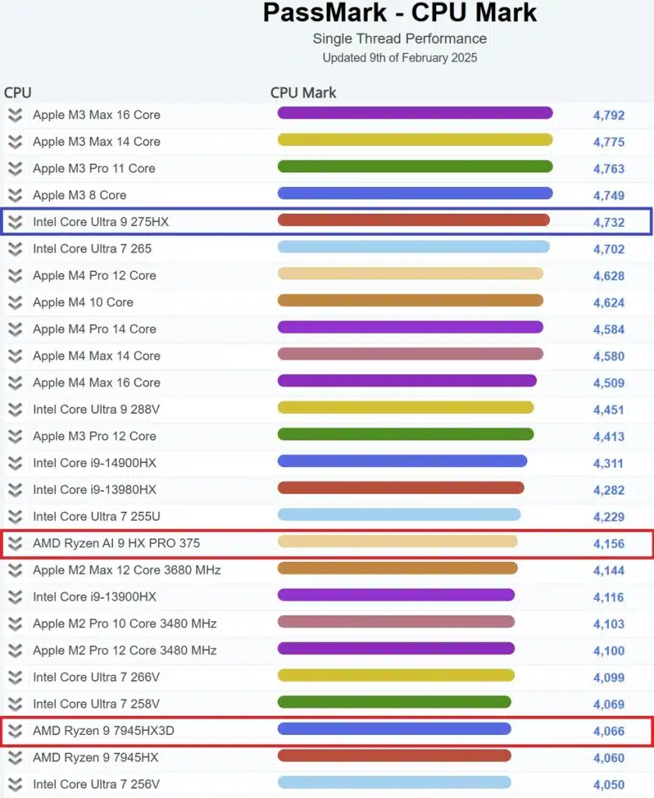Expand the Apple M2 Pro 10 Core chevron

[16, 623]
